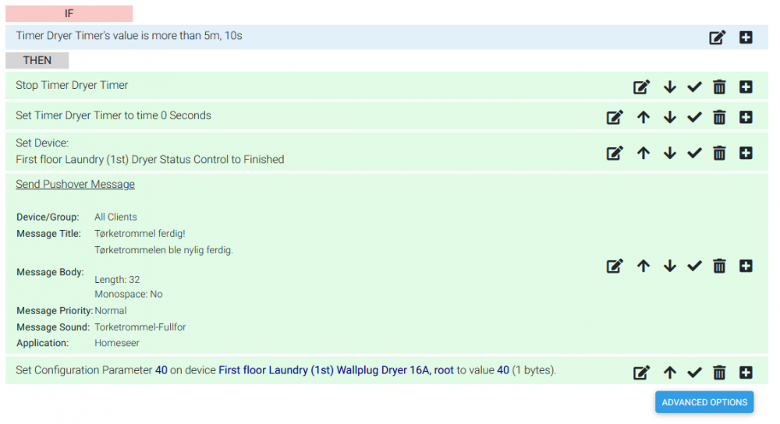Move Stop Timer Dryer Timer action down
780x424 pixels.
669,87
